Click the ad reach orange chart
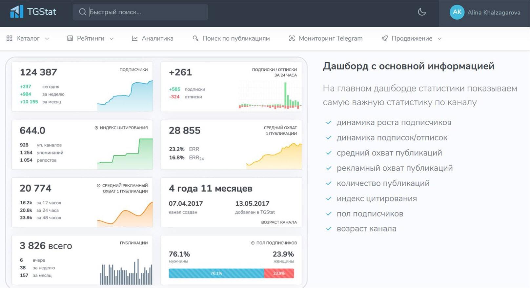Screen dimensions: 530x288 coord(125,214)
